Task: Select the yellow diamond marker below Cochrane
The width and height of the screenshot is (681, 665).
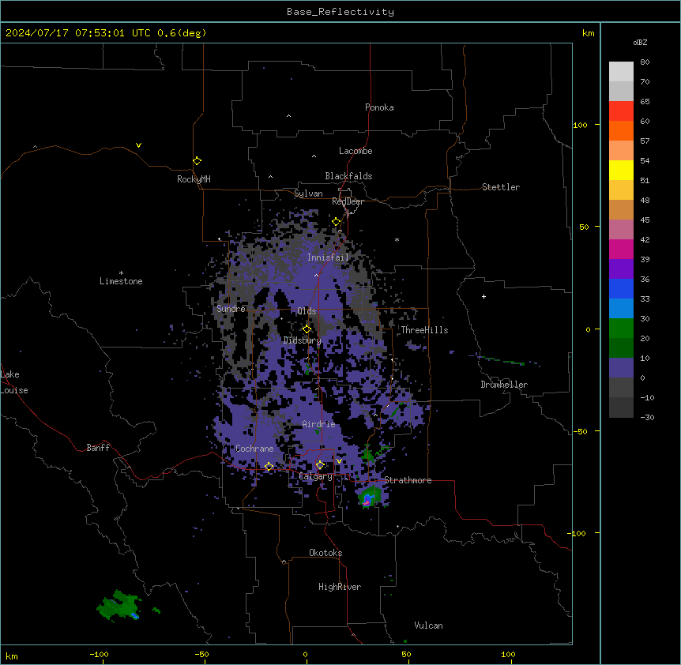Action: 269,467
